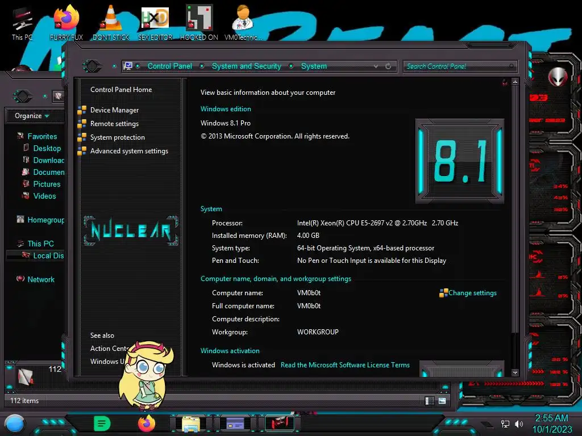Click the volume speaker tray icon
The width and height of the screenshot is (582, 436).
coord(518,424)
